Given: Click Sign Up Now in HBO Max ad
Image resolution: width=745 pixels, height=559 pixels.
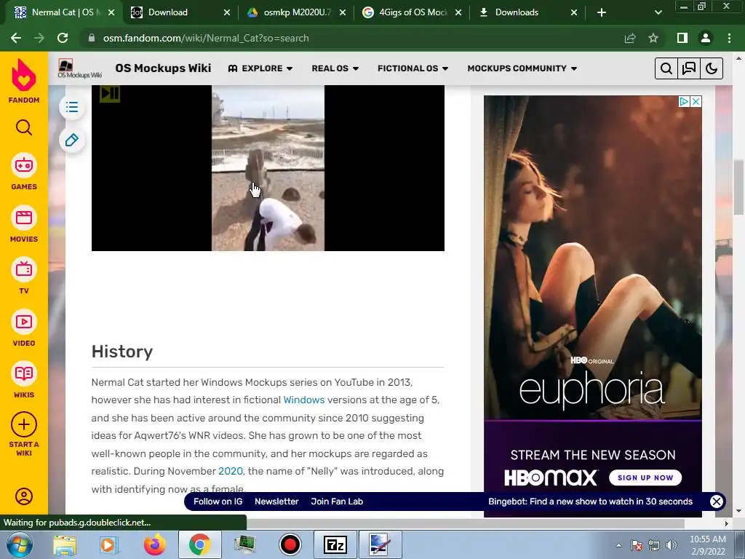Looking at the screenshot, I should coord(645,477).
